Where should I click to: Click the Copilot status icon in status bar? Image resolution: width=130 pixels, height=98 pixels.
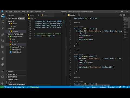120,87
